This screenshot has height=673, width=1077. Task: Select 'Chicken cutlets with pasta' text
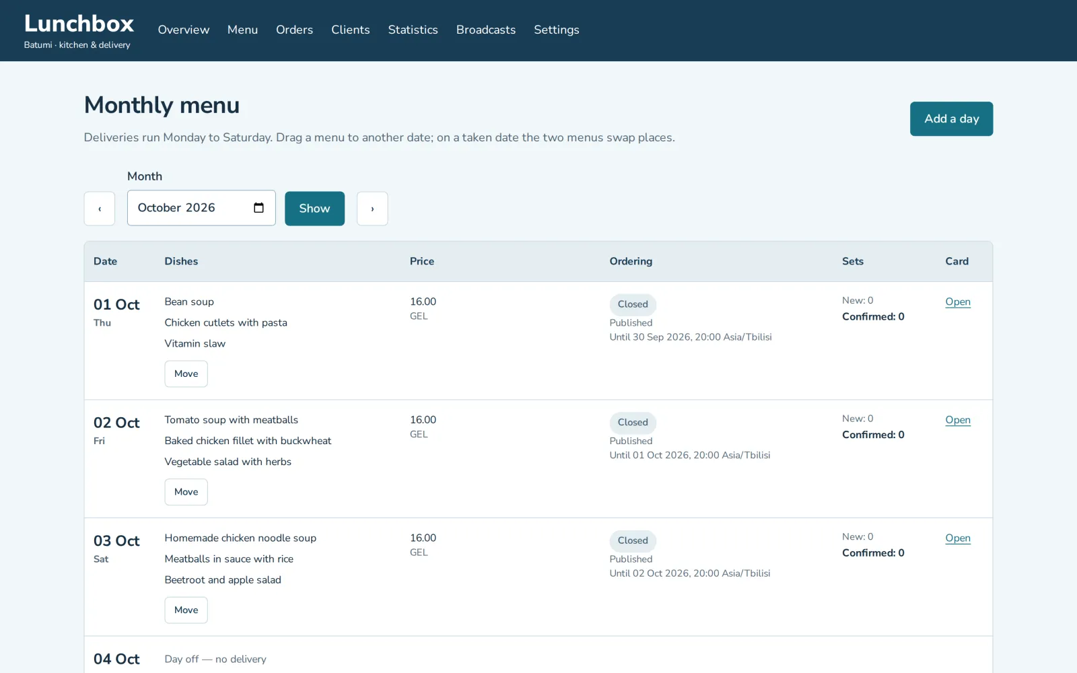coord(225,322)
